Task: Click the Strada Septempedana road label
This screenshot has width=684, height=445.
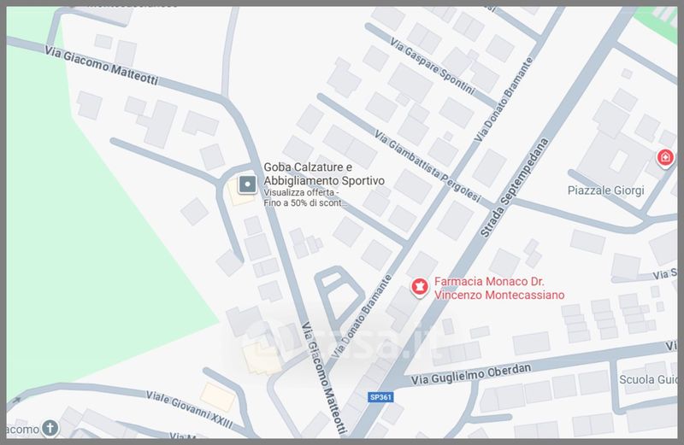Action: [x=515, y=187]
